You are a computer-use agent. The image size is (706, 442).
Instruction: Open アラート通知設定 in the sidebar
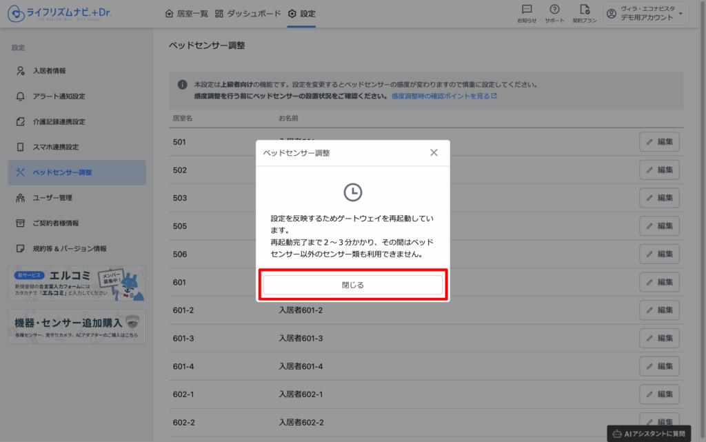[x=59, y=97]
